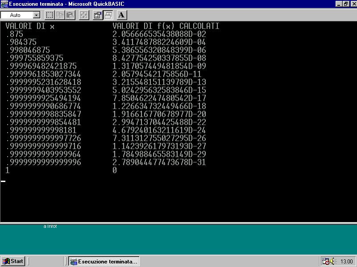Close the QuickBASIC window
The width and height of the screenshot is (357, 267).
click(x=352, y=4)
